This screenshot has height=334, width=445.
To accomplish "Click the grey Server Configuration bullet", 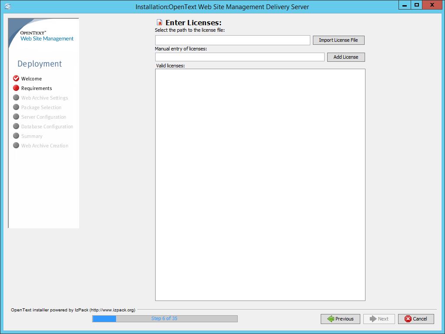I will (16, 117).
